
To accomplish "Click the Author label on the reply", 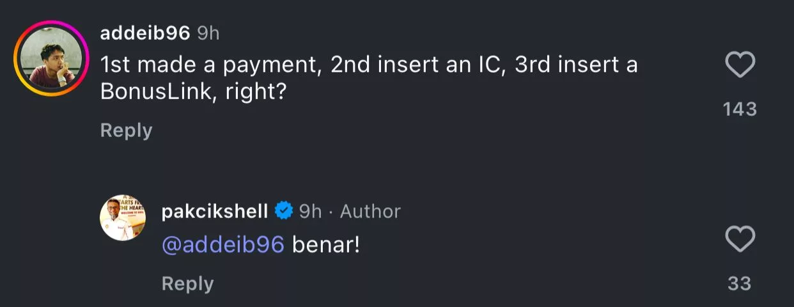I will 370,211.
